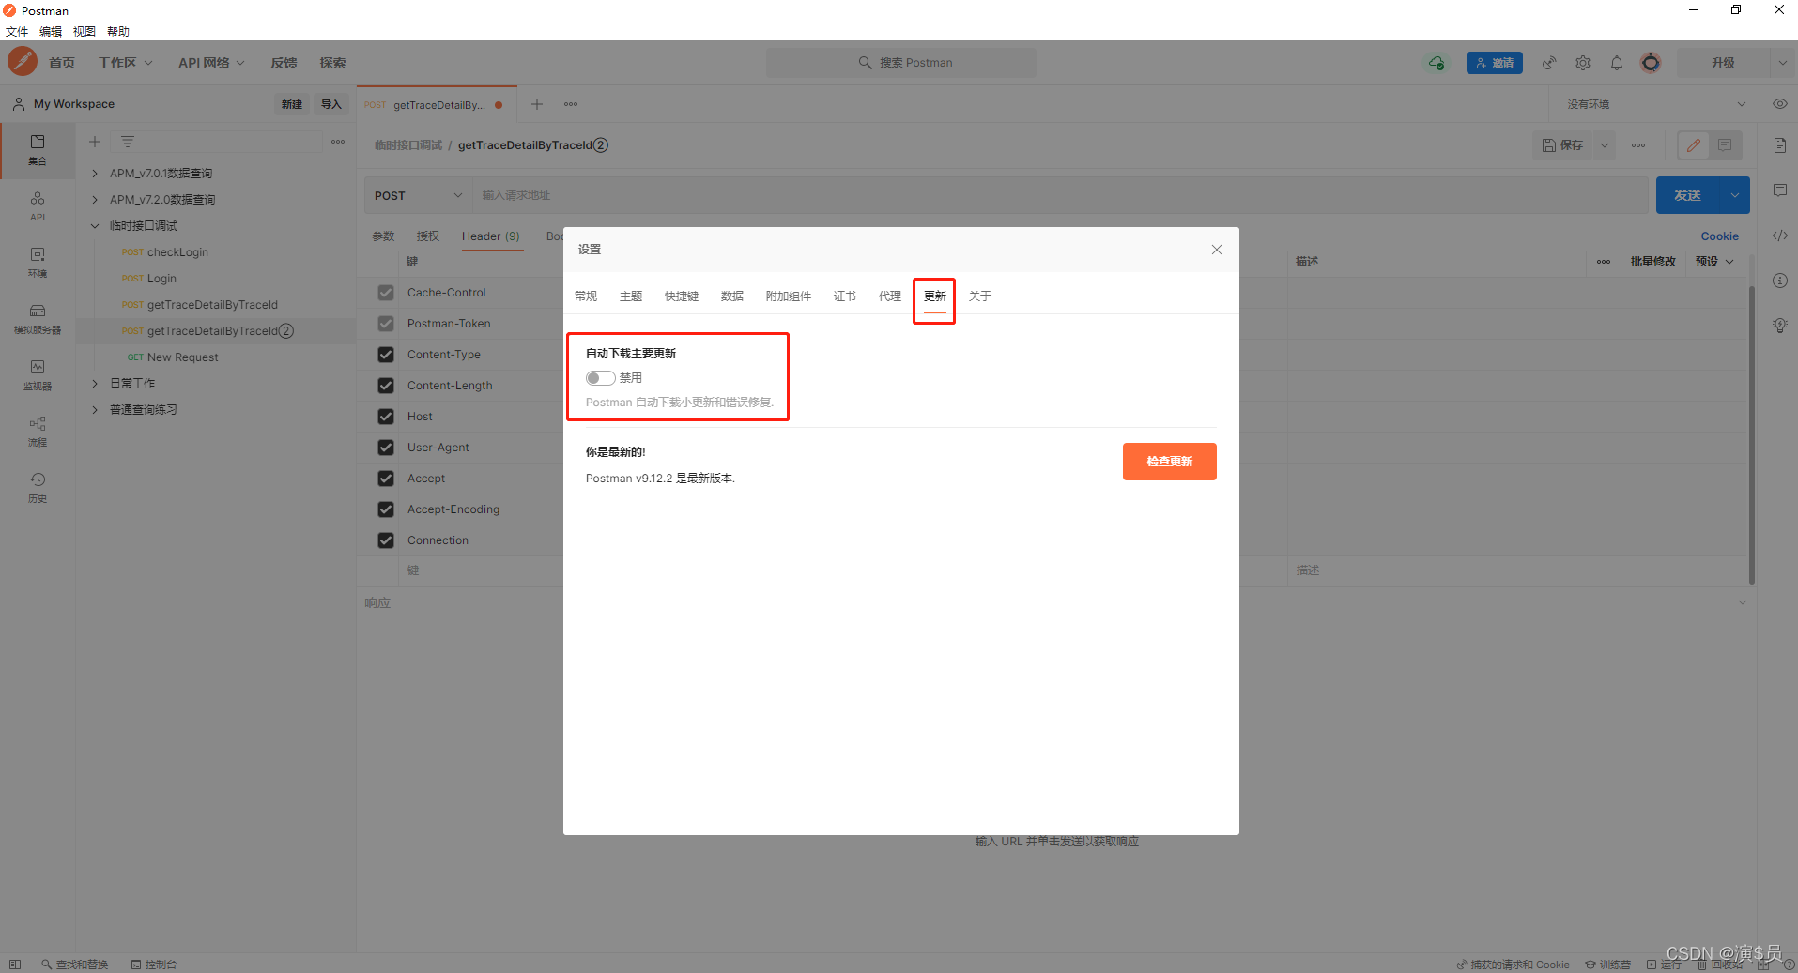Open the API sidebar panel
1798x973 pixels.
(38, 206)
